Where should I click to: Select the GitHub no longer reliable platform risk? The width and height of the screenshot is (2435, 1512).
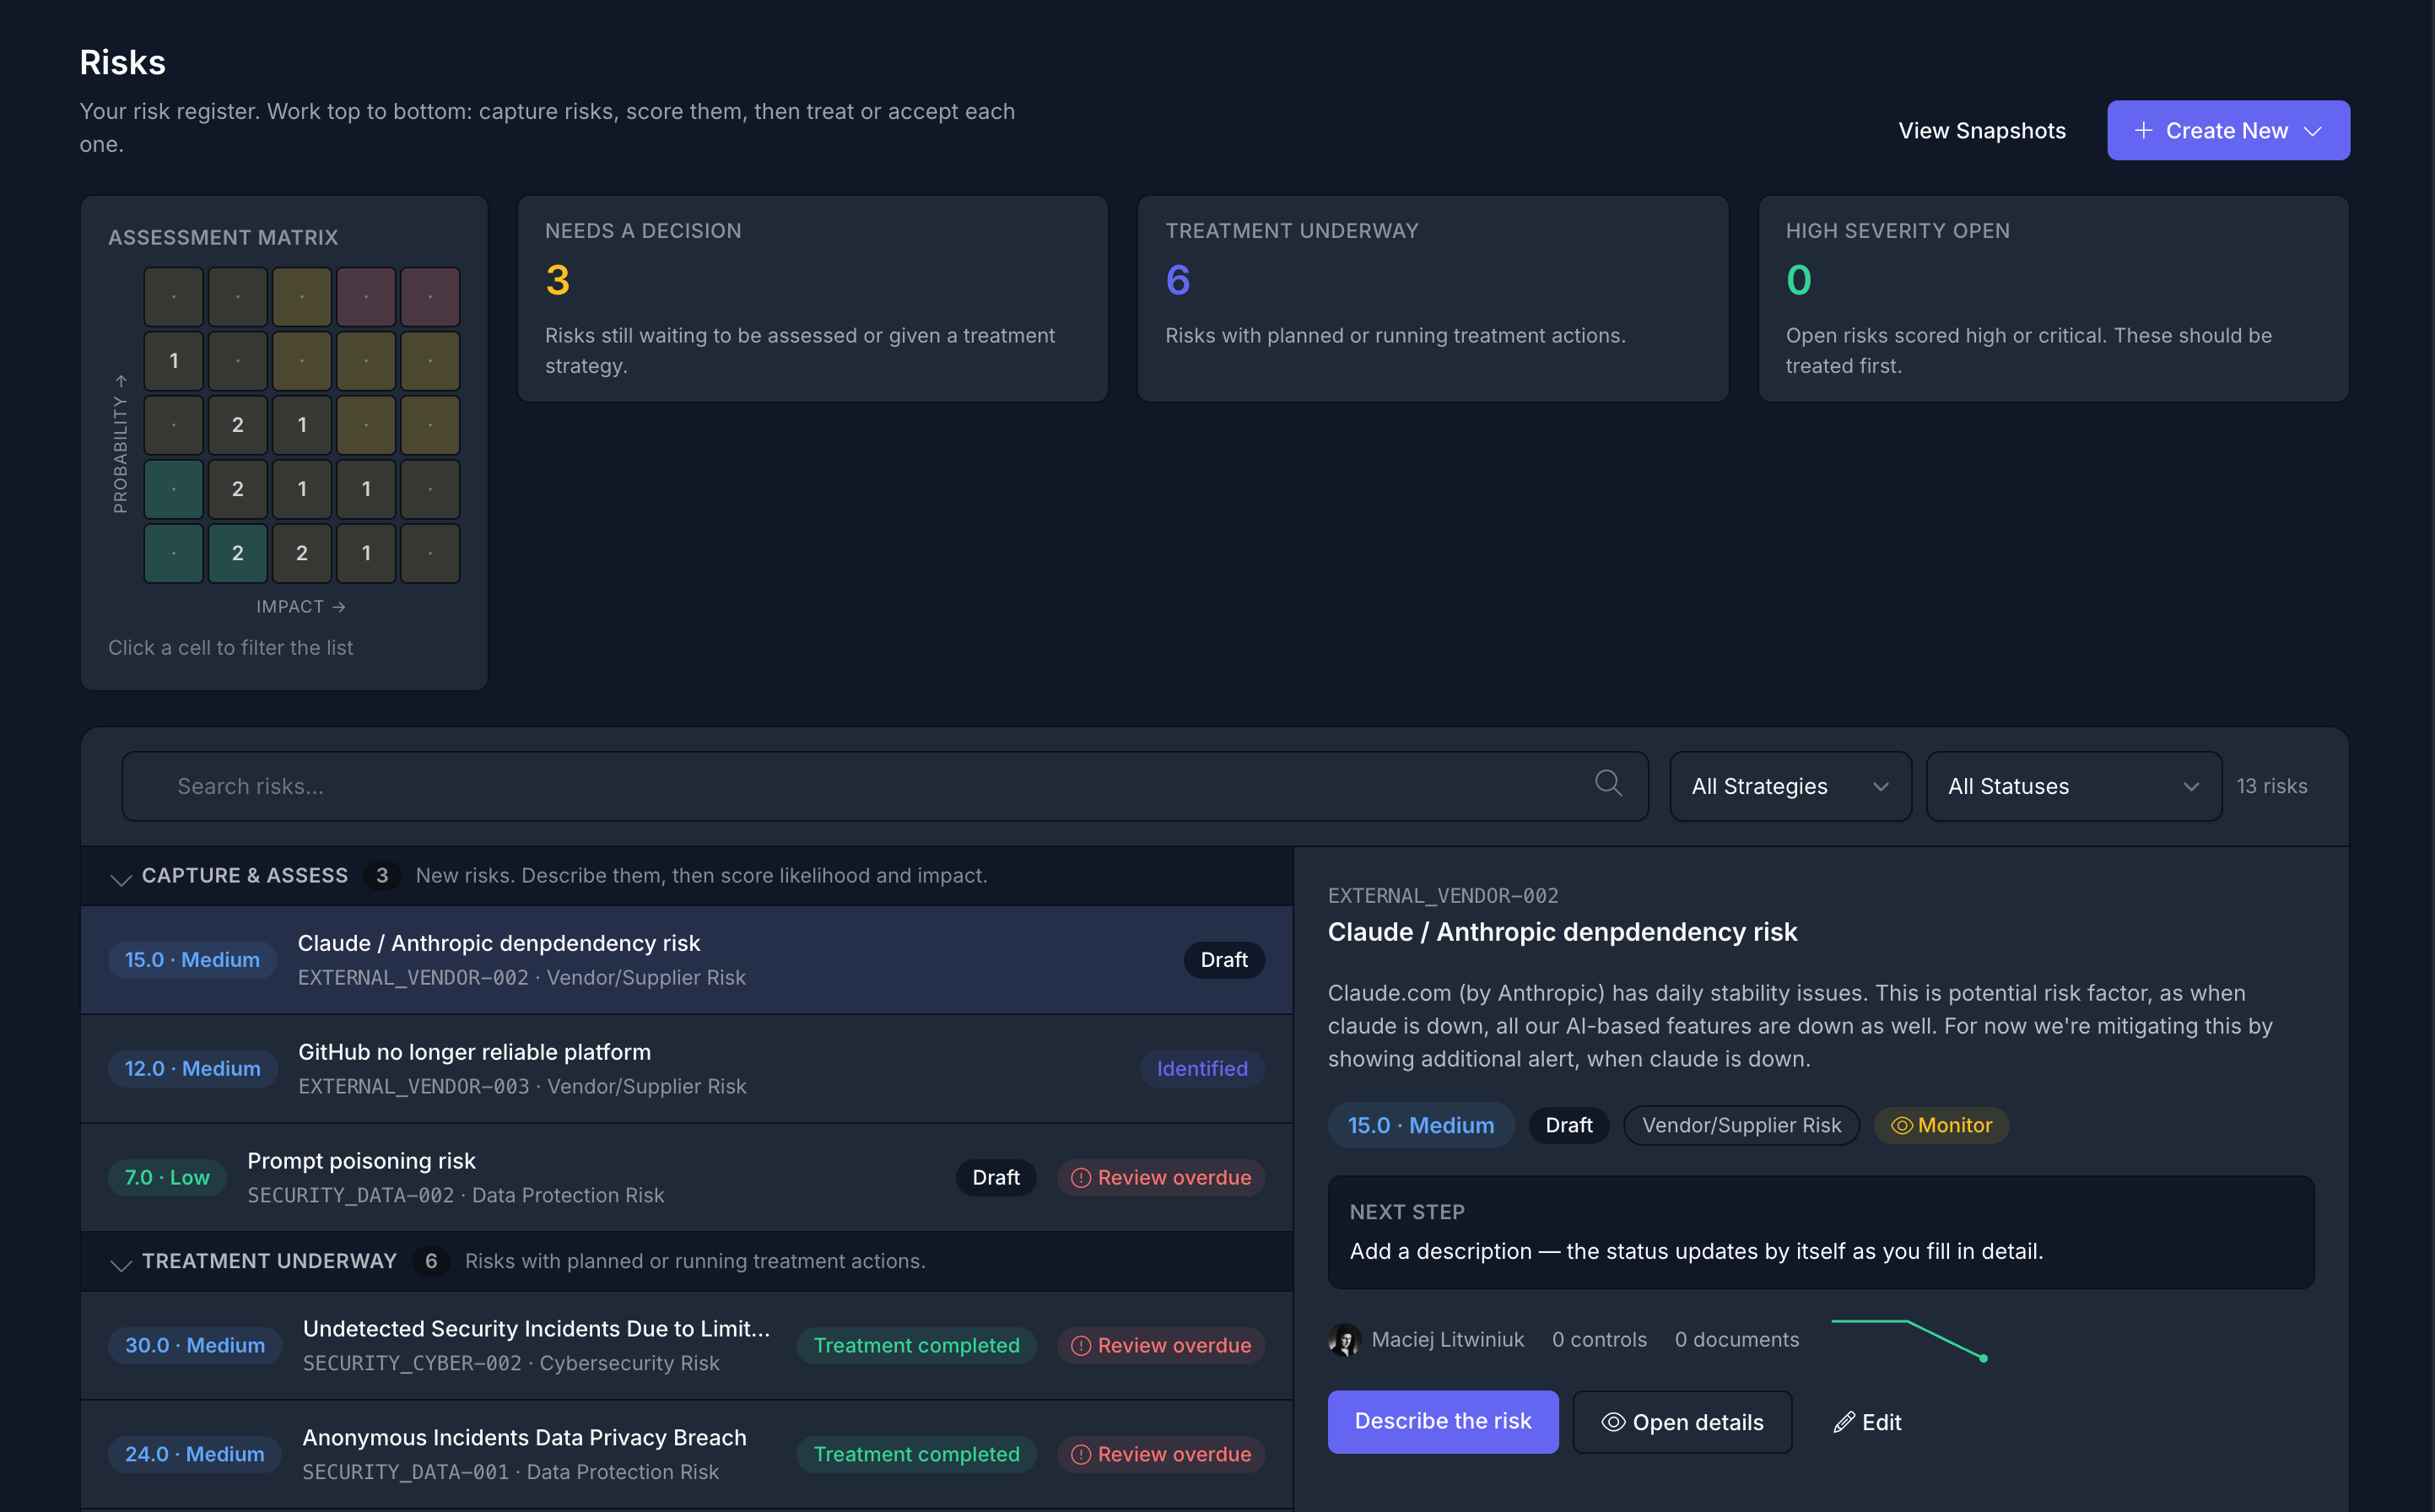tap(686, 1068)
